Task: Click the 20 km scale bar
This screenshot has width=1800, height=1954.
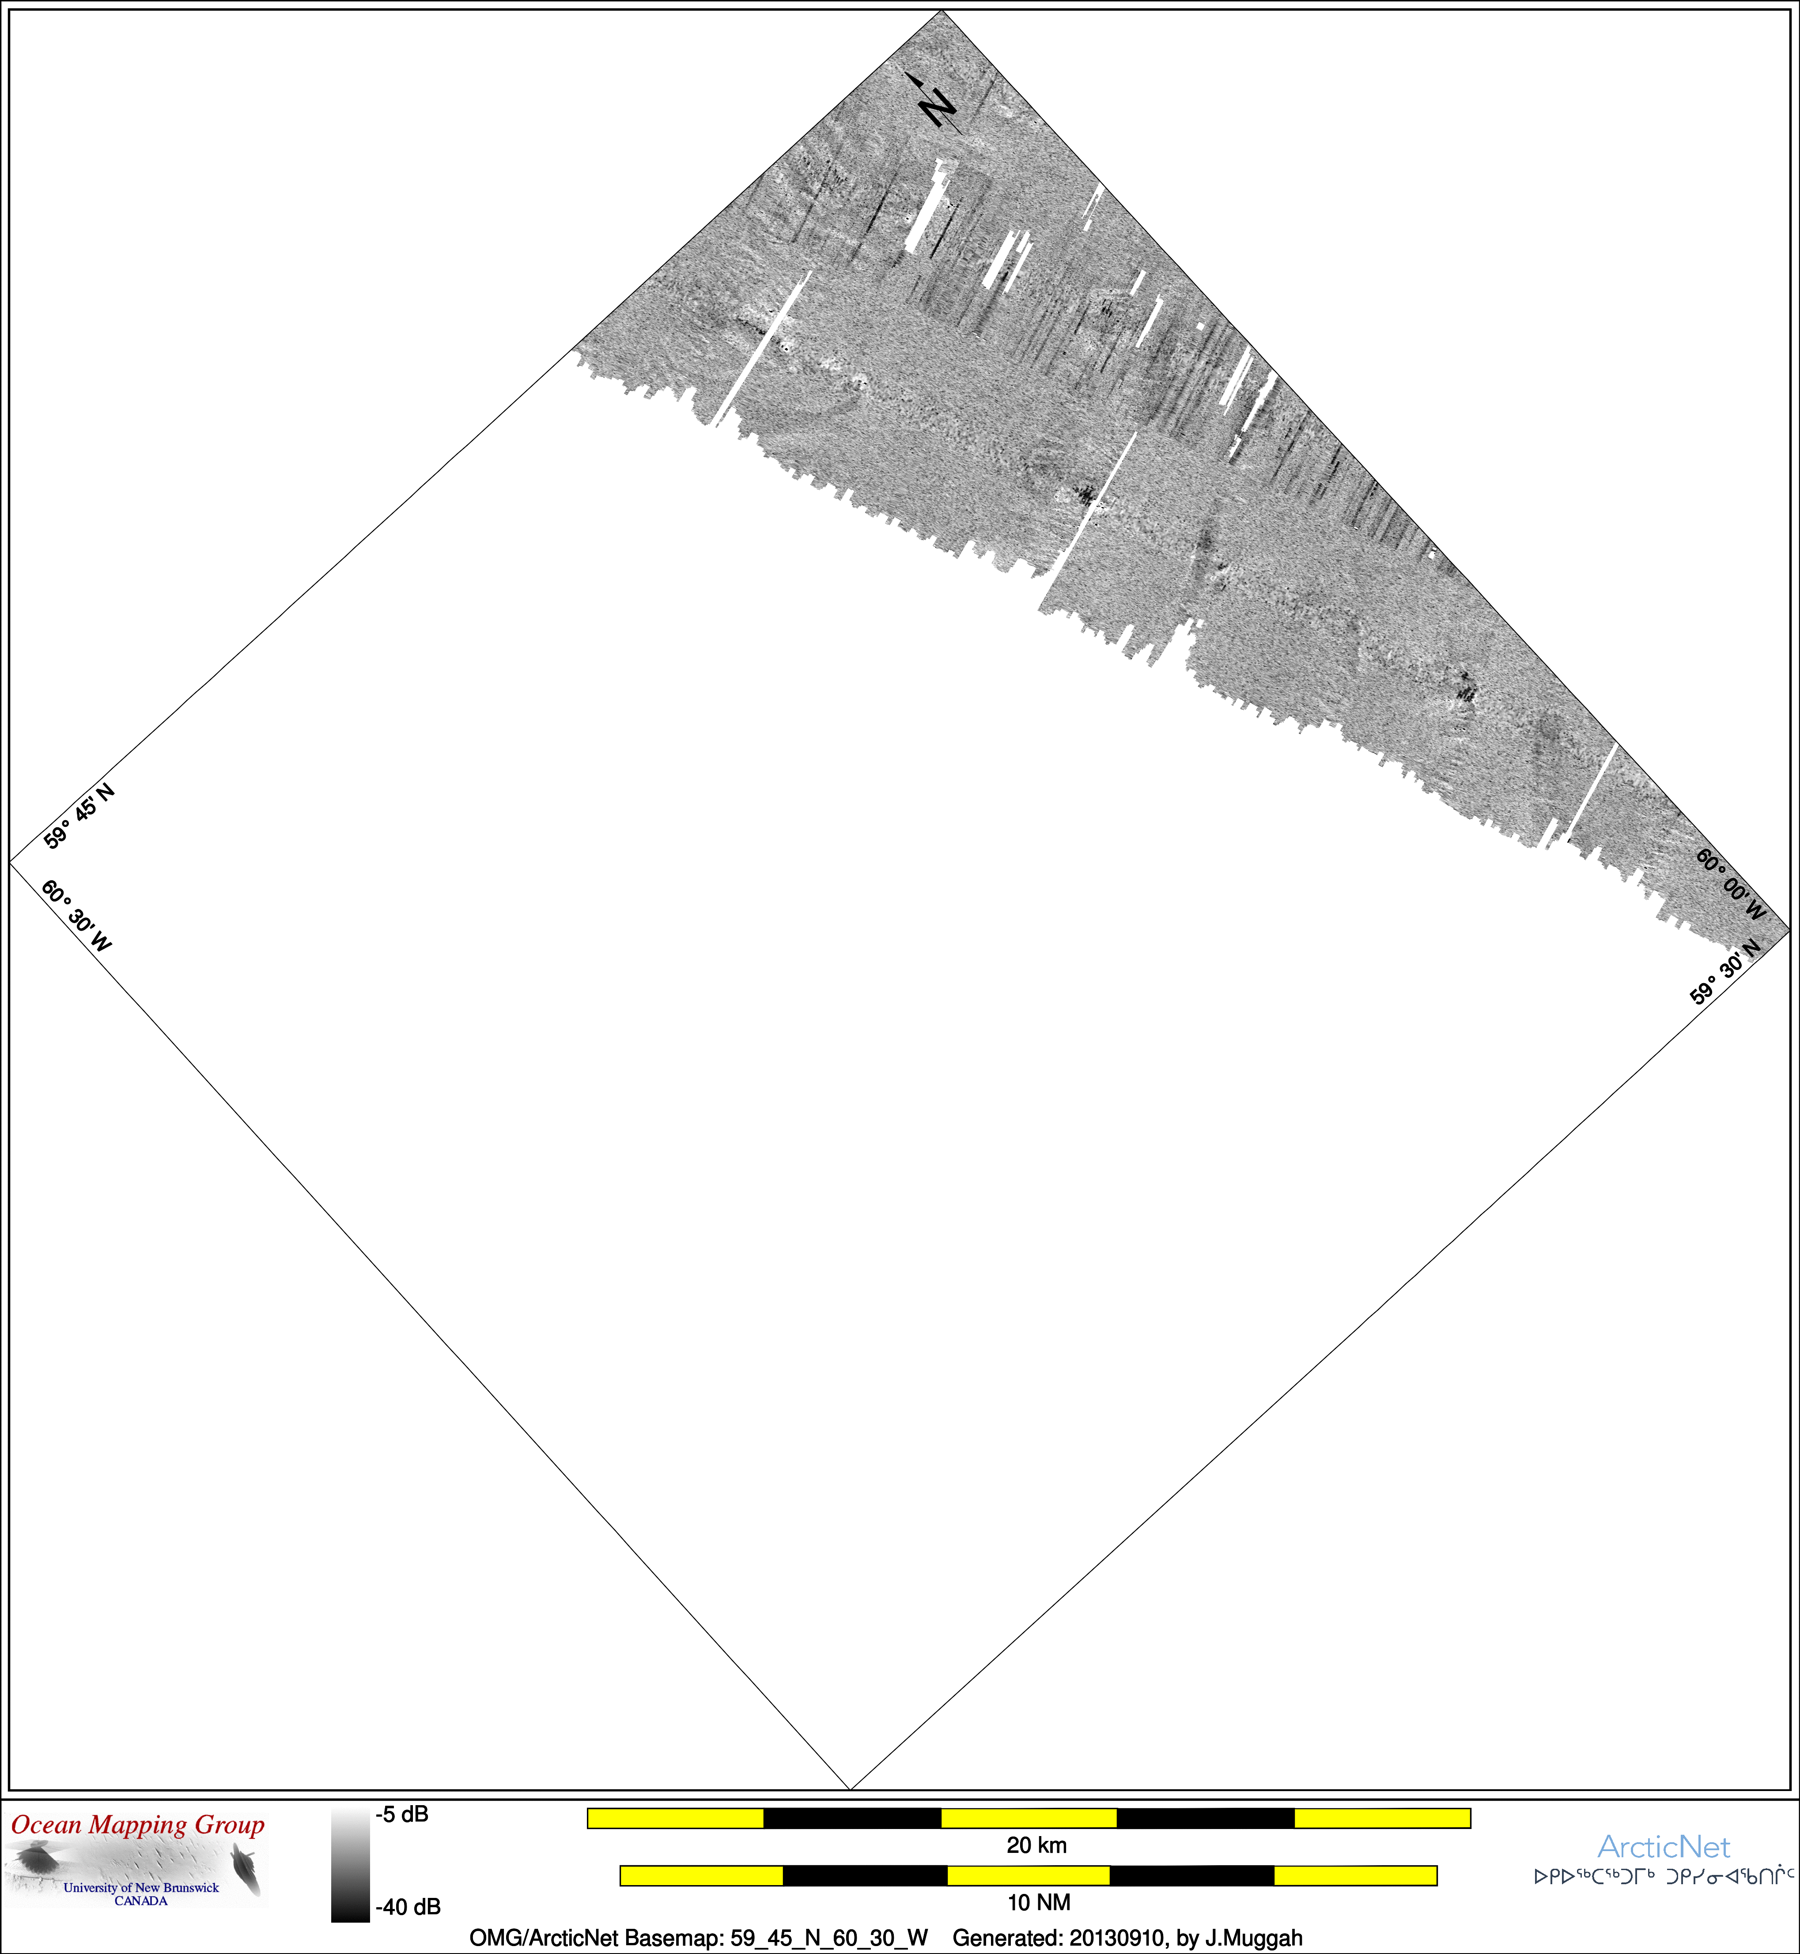Action: point(1029,1818)
